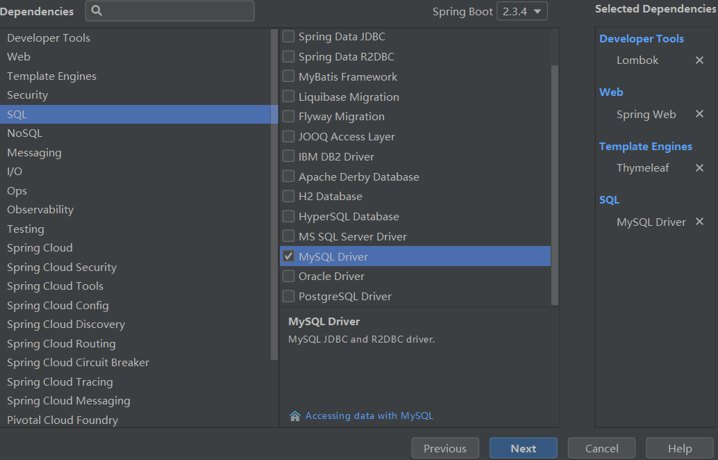
Task: Enable the HyperSQL Database checkbox
Action: coord(288,216)
